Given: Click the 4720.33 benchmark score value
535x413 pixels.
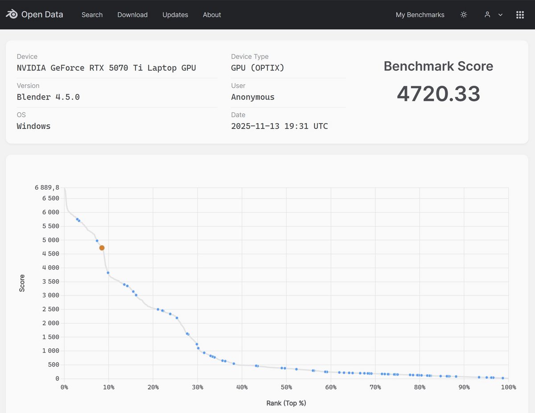Looking at the screenshot, I should (x=438, y=94).
